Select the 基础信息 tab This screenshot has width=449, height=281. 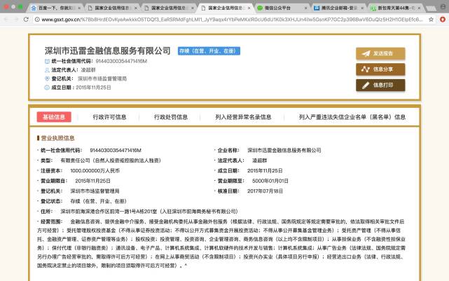54,117
